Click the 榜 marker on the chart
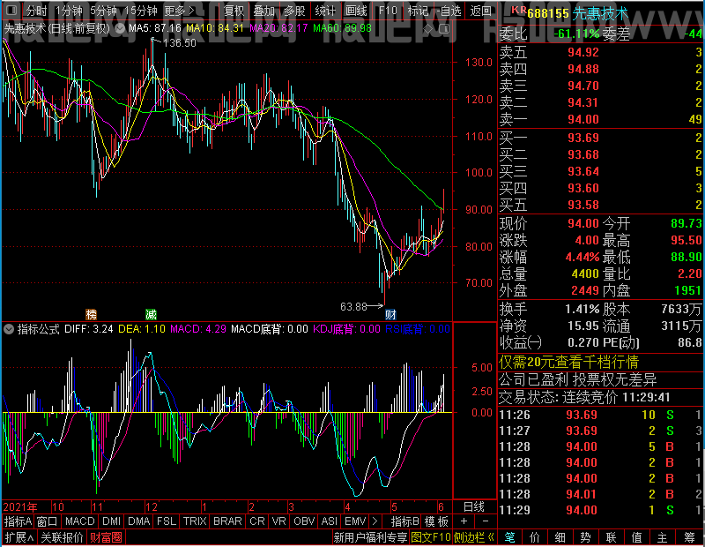Screen dimensions: 705x547 point(91,314)
